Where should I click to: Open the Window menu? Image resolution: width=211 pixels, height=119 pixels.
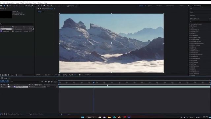pyautogui.click(x=40, y=3)
